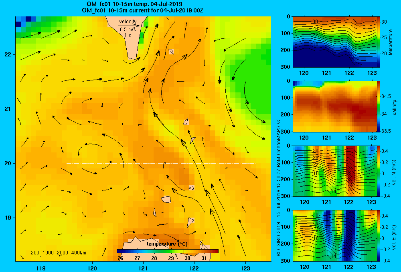The image size is (401, 272).
Task: Click the '28' tick on map temperature colorbar
Action: tap(154, 258)
